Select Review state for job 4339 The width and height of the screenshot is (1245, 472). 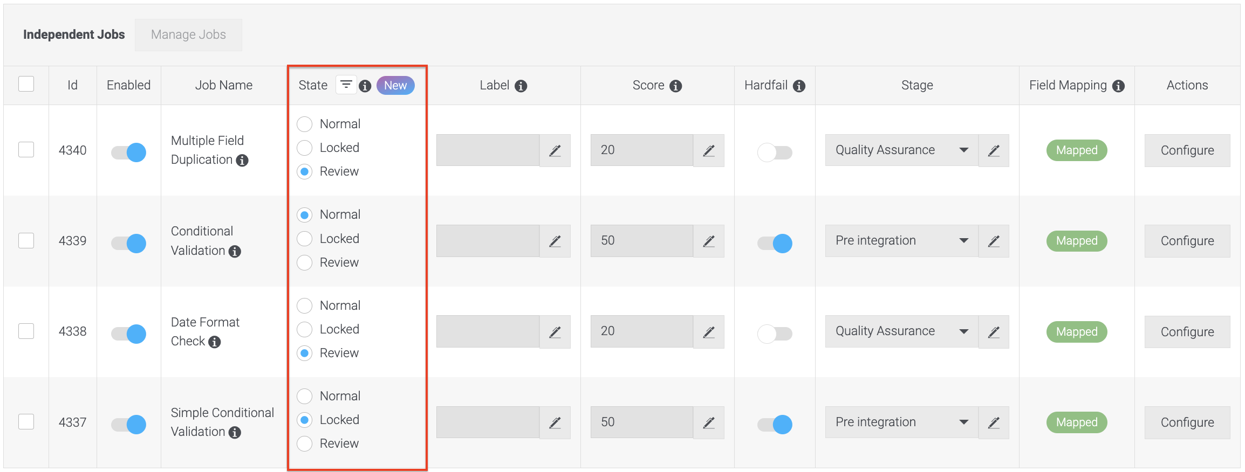coord(305,263)
